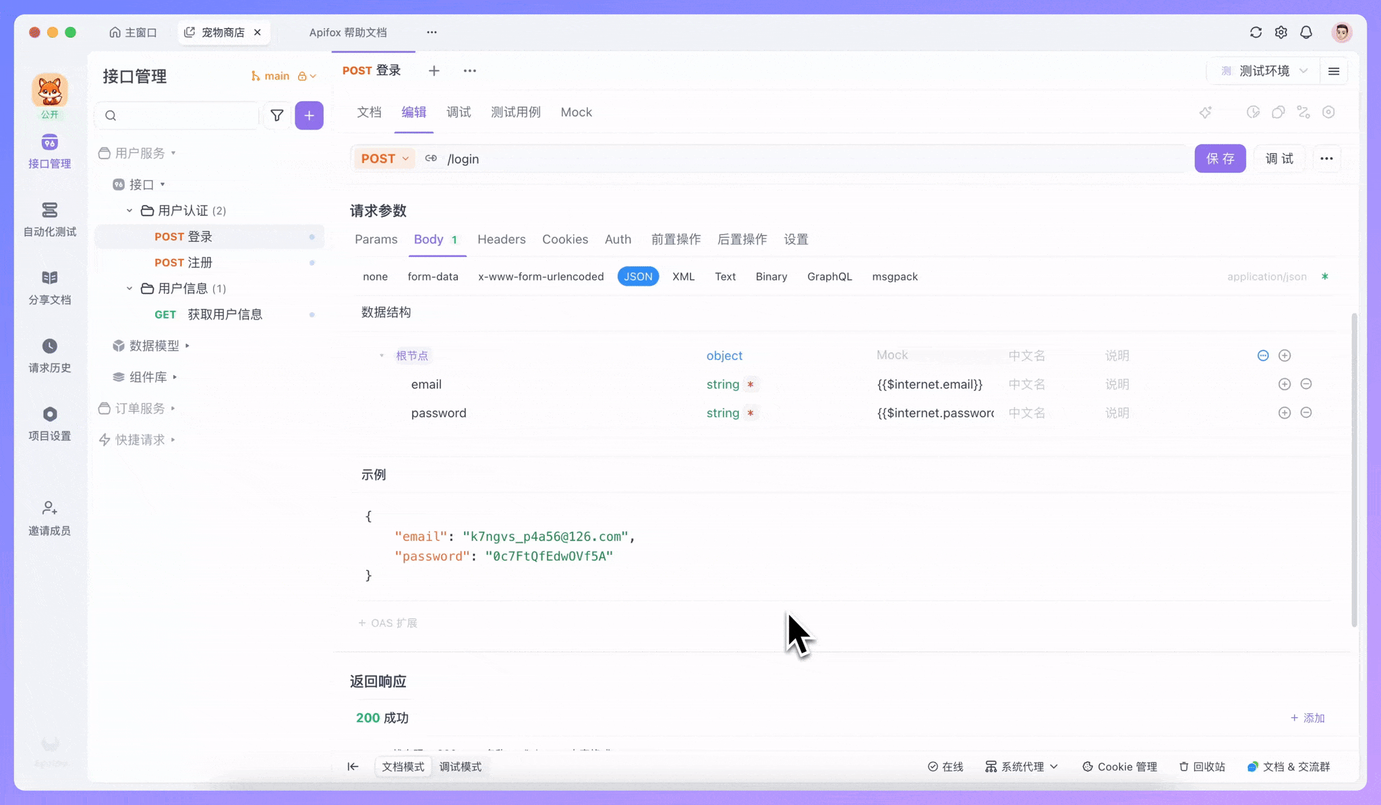Open the POST method dropdown
1381x805 pixels.
[x=384, y=158]
